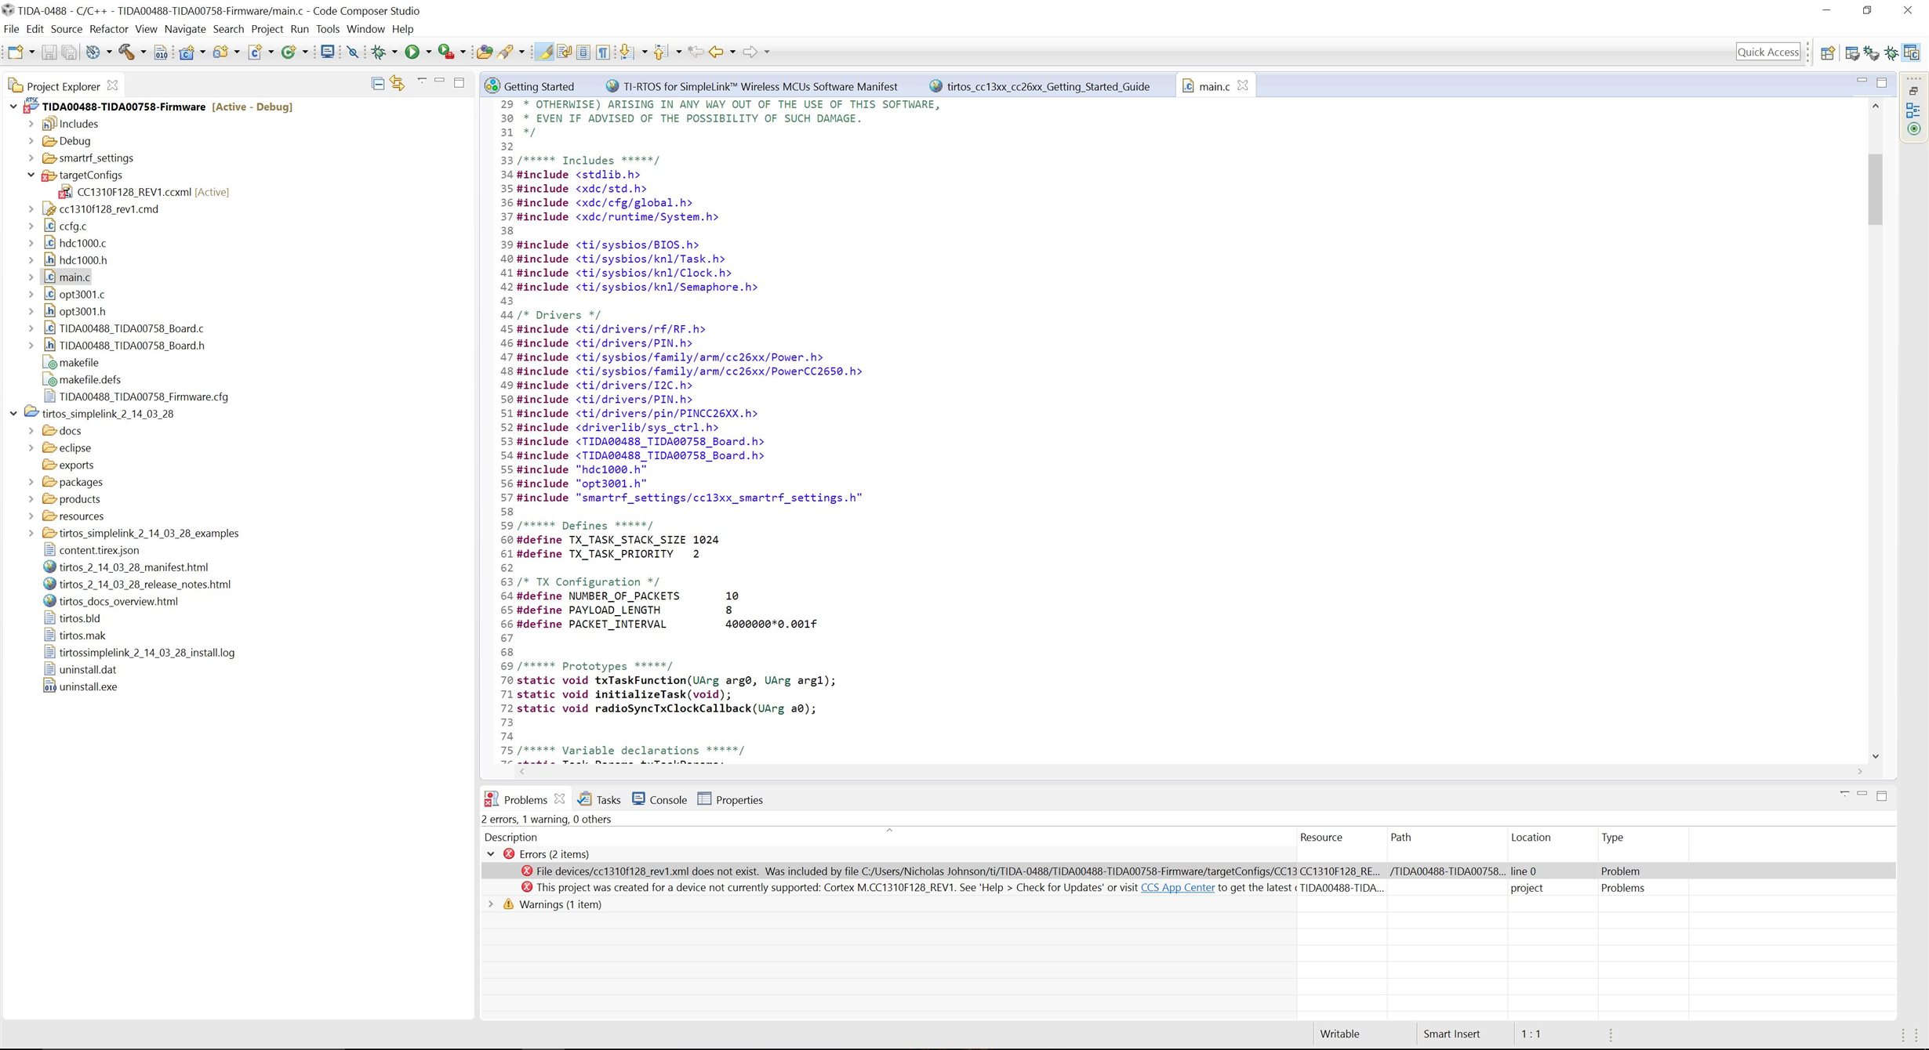Click the yellow Back navigation arrow
Image resolution: width=1929 pixels, height=1050 pixels.
pyautogui.click(x=716, y=52)
